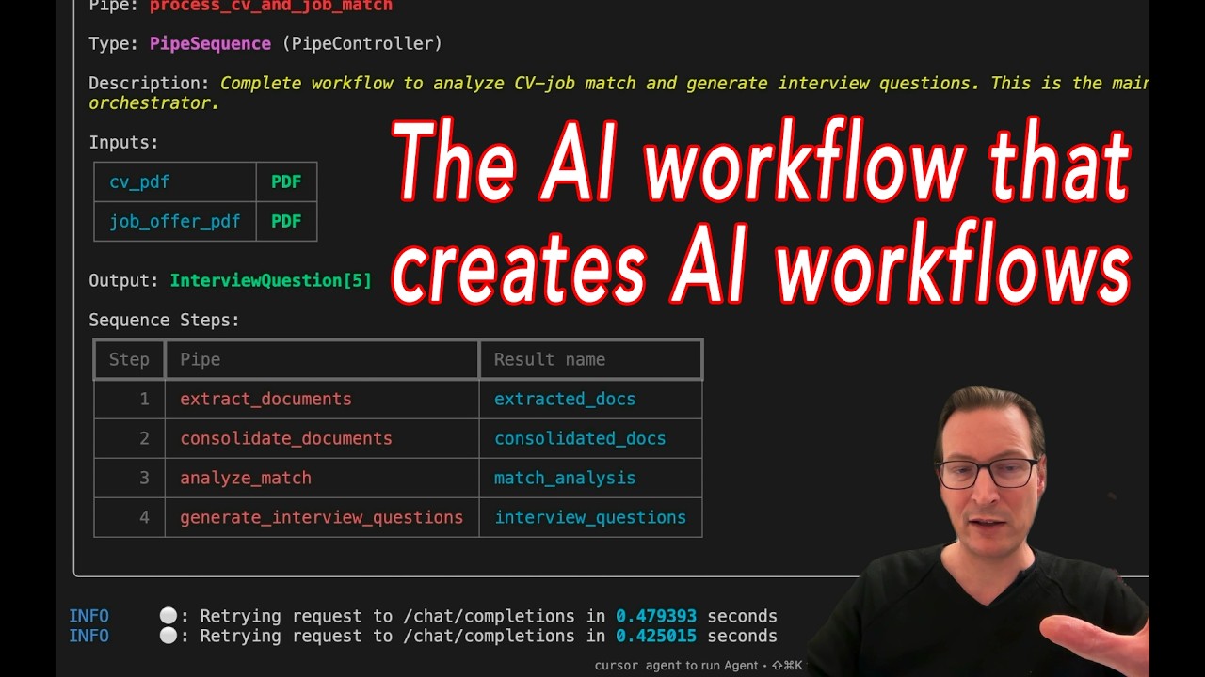Click the match_analysis result name
1205x677 pixels.
tap(565, 478)
